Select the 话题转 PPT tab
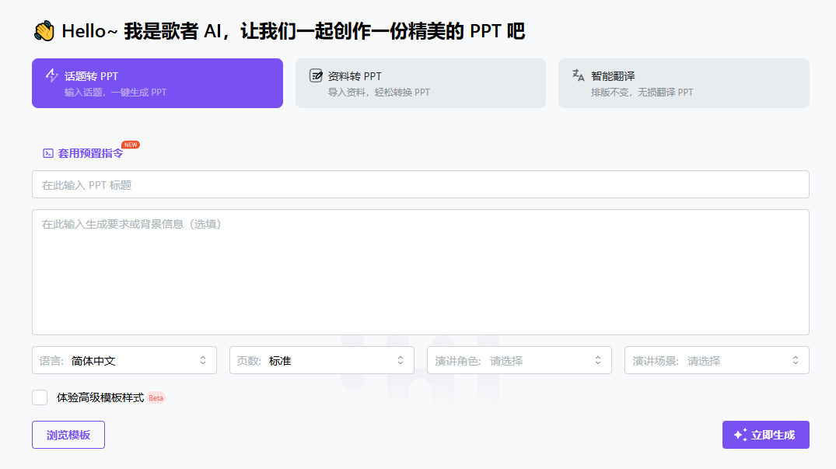The width and height of the screenshot is (836, 469). tap(157, 83)
